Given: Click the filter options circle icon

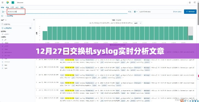Looking at the screenshot, I should point(2,15).
